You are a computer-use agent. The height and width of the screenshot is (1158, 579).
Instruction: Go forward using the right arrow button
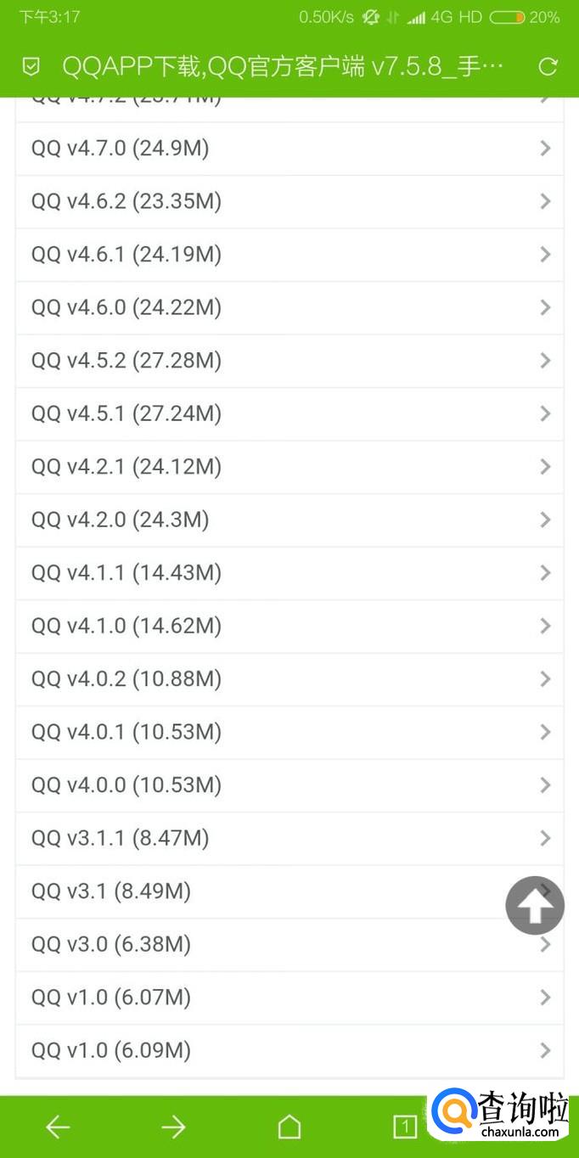tap(173, 1127)
